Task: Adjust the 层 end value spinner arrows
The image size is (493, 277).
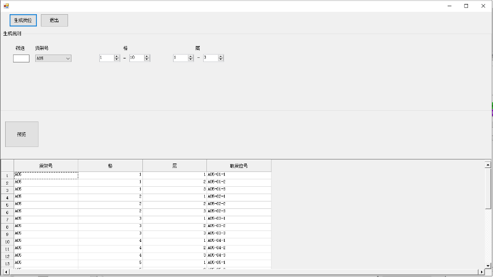Action: [221, 58]
